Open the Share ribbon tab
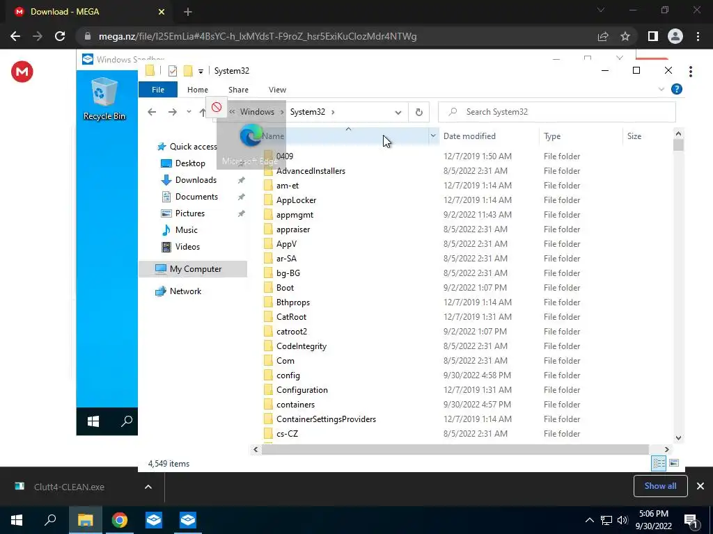This screenshot has height=534, width=713. 238,90
